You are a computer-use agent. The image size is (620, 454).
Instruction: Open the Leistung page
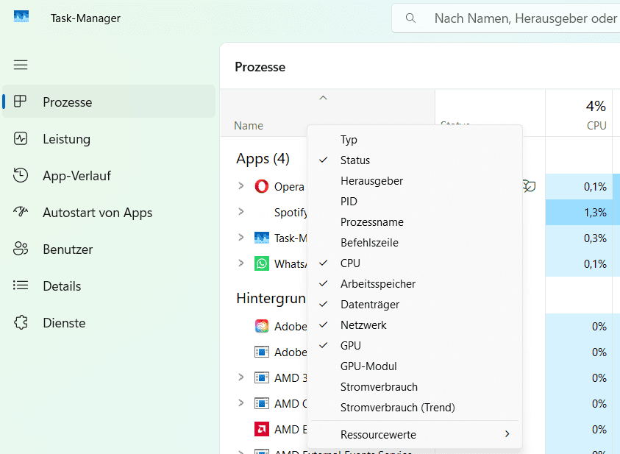tap(109, 139)
